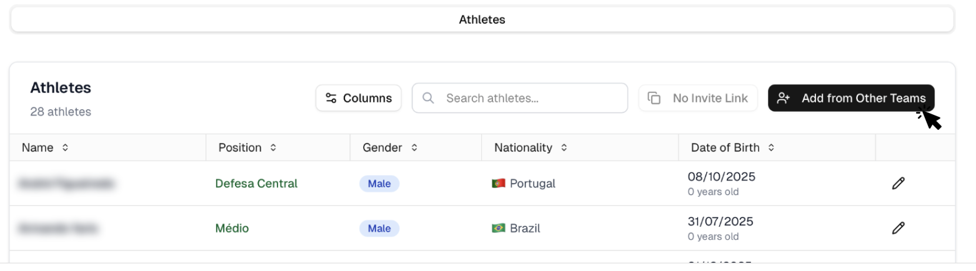This screenshot has width=976, height=271.
Task: Sort by Name column arrows
Action: 65,148
